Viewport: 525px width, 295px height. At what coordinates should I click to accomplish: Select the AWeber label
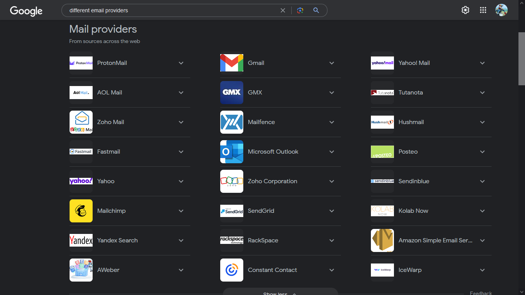point(108,270)
